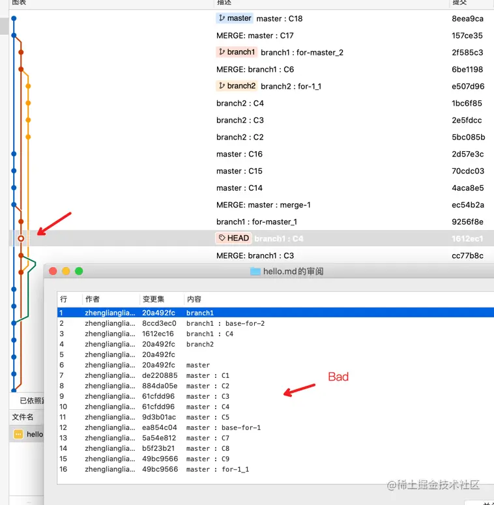
Task: Click the hollow HEAD commit node in graph
Action: point(21,238)
